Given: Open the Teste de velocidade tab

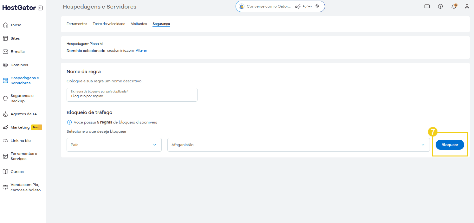Looking at the screenshot, I should (109, 23).
